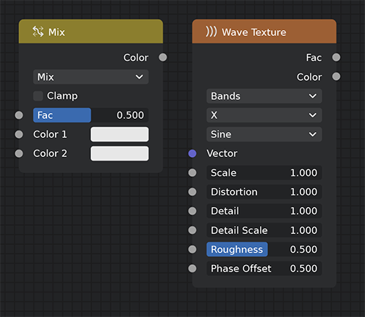Click the Color output label in Mix node
Screen dimensions: 365x317
(x=136, y=58)
